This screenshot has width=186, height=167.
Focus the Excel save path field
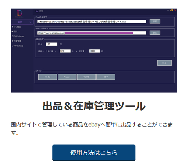pyautogui.click(x=92, y=22)
